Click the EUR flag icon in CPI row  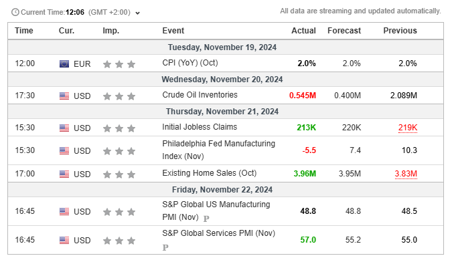(x=64, y=64)
